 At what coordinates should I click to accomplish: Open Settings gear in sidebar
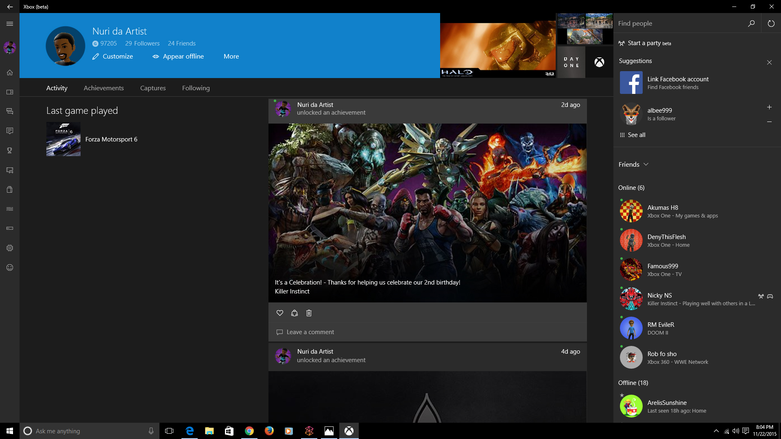tap(10, 248)
